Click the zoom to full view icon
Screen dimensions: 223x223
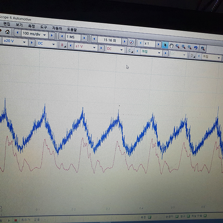203,48
